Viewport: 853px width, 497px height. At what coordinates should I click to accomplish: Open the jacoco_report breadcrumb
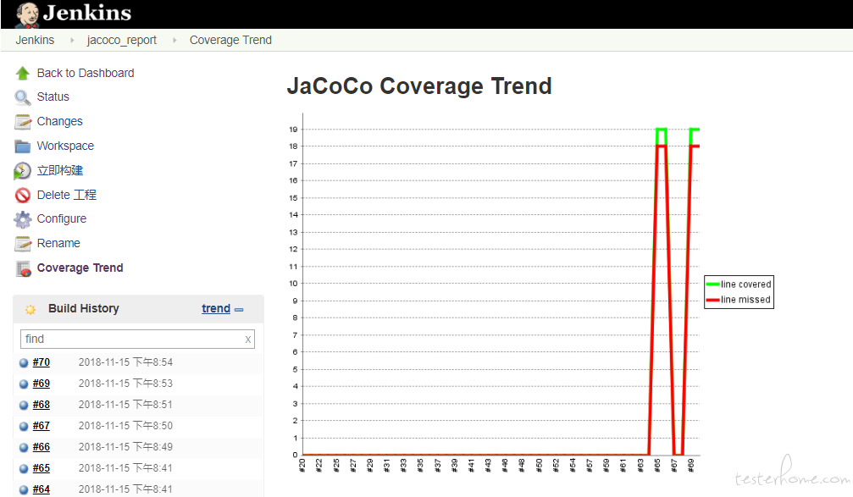pos(122,41)
